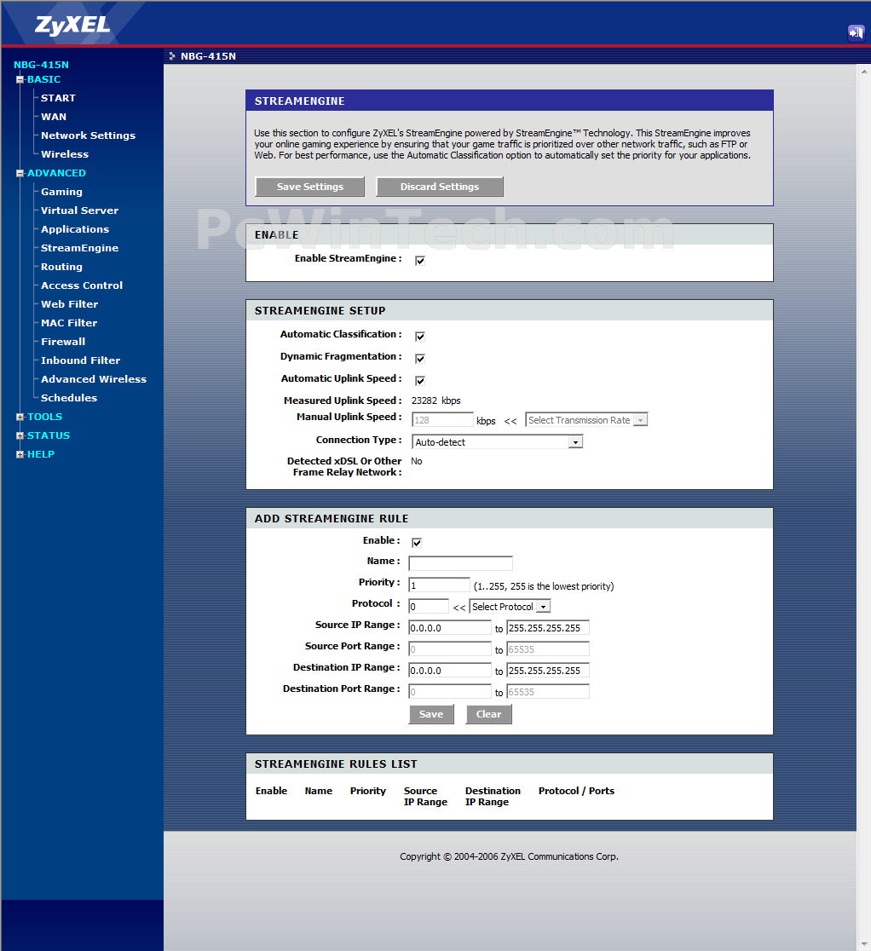Click the Measured Uplink Speed value 23282 kbps

435,401
